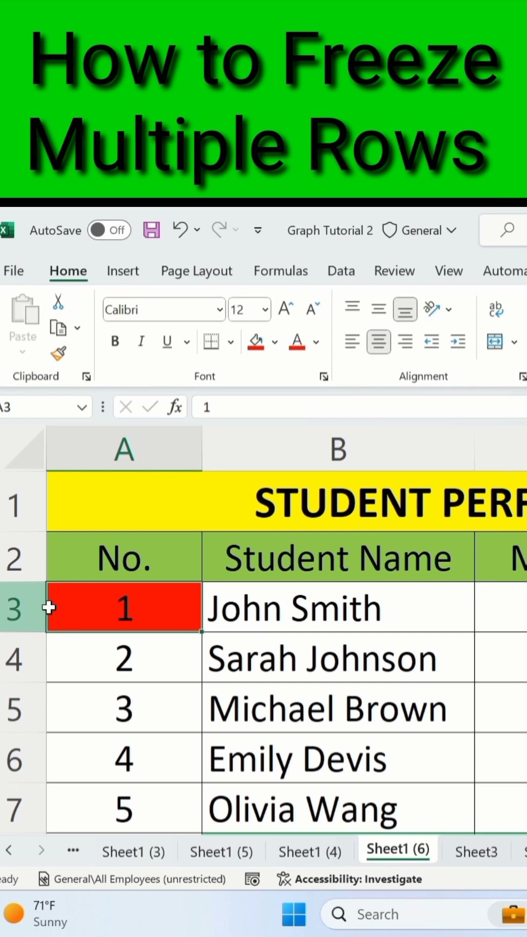This screenshot has width=527, height=937.
Task: Select the Format Painter brush
Action: click(58, 353)
